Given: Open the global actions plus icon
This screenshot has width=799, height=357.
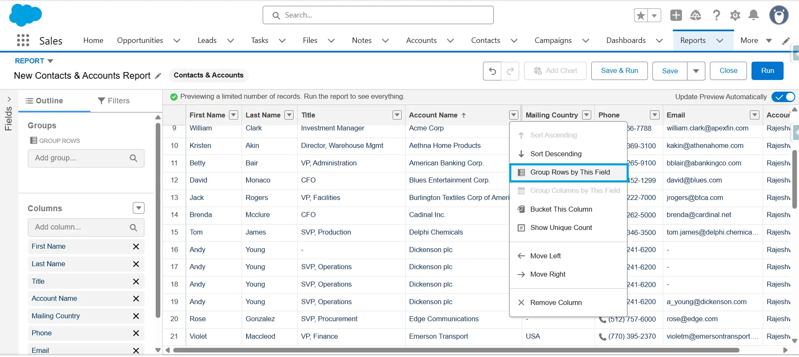Looking at the screenshot, I should [676, 15].
